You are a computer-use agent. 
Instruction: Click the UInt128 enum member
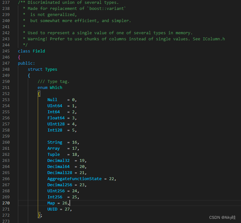(56, 124)
